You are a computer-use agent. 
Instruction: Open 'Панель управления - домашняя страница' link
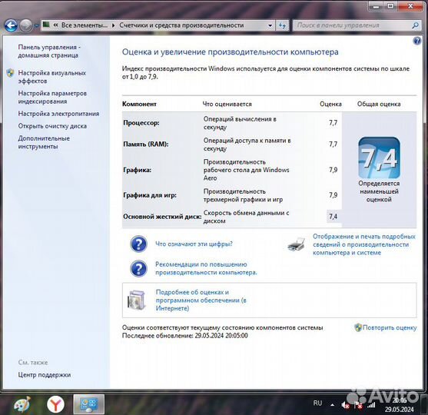click(49, 51)
